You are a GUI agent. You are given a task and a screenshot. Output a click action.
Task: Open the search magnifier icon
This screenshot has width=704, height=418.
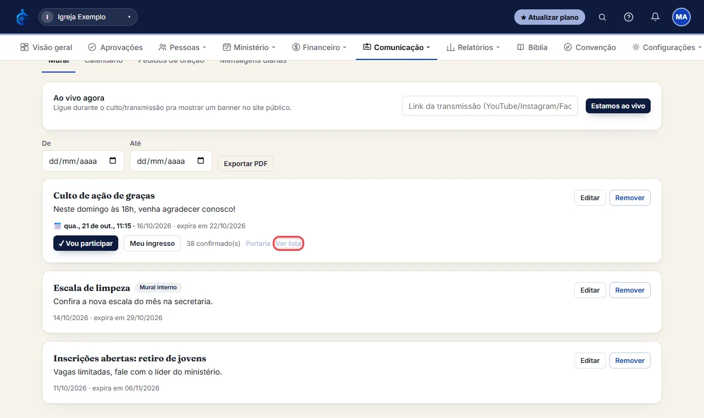[x=602, y=17]
